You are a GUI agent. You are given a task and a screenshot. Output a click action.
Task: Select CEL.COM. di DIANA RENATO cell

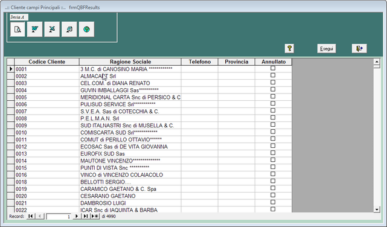click(x=130, y=83)
